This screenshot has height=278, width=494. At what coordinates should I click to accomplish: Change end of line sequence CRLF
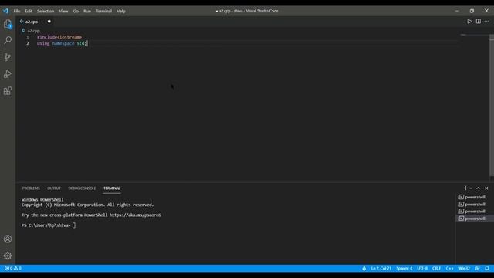[x=436, y=268]
